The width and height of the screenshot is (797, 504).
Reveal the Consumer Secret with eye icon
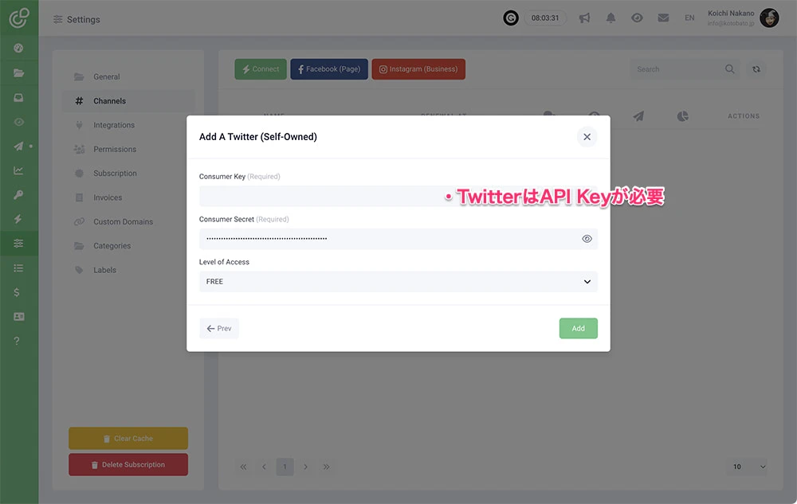[587, 239]
